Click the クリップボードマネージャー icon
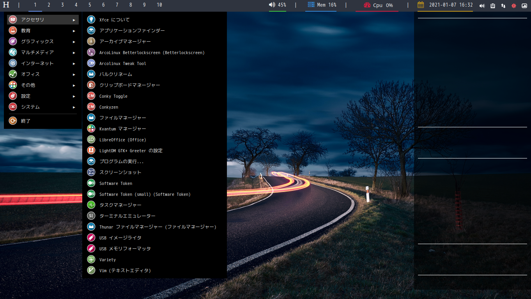Viewport: 531px width, 299px height. click(x=91, y=85)
